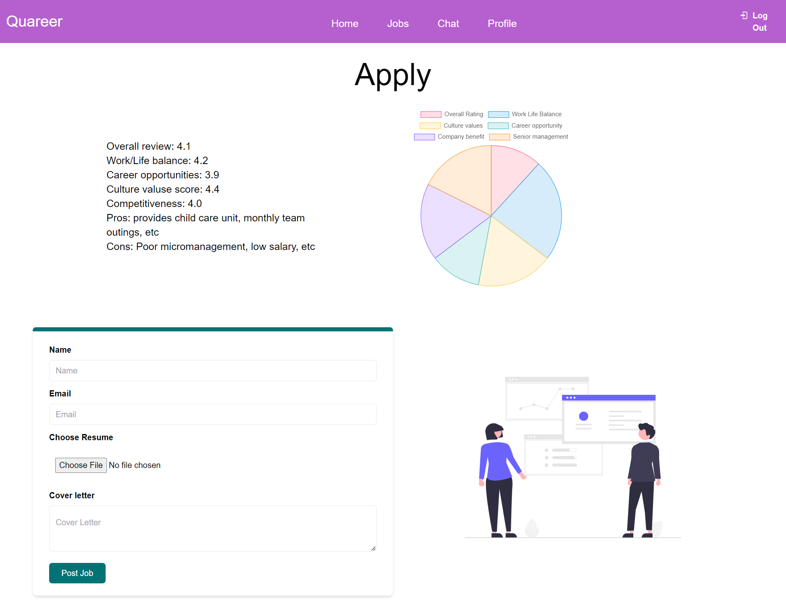This screenshot has height=612, width=786.
Task: Toggle Company benefit legend swatch
Action: click(424, 137)
